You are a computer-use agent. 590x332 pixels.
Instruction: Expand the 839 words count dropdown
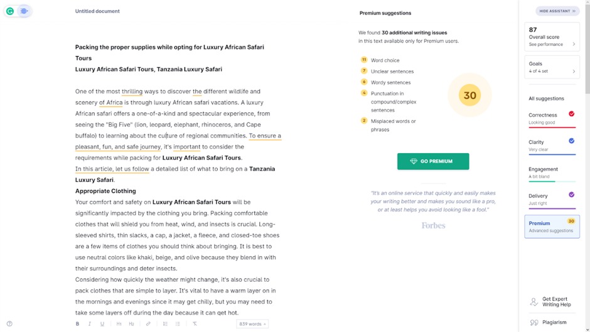252,324
